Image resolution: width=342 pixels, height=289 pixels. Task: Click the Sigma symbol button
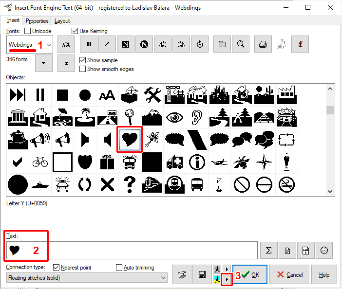268,251
